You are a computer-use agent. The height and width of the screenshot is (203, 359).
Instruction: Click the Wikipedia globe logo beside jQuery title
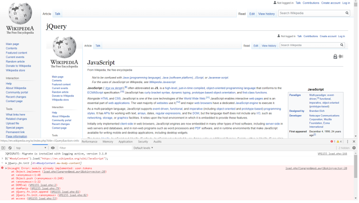[x=20, y=14]
